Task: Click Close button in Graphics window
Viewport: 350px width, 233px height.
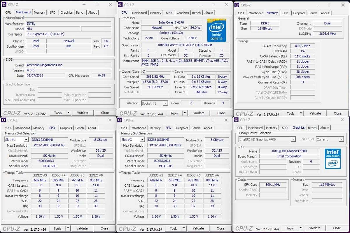Action: 337,228
